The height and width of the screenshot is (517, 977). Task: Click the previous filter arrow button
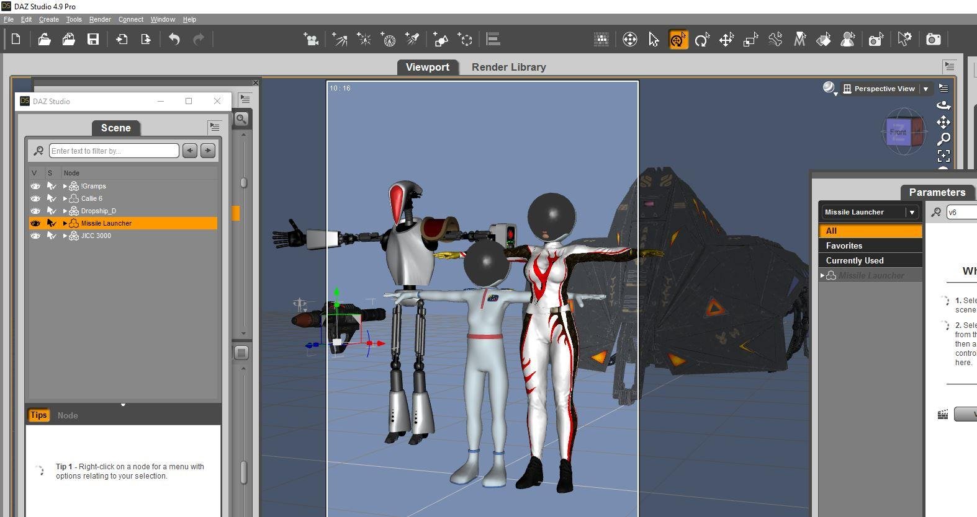click(190, 151)
